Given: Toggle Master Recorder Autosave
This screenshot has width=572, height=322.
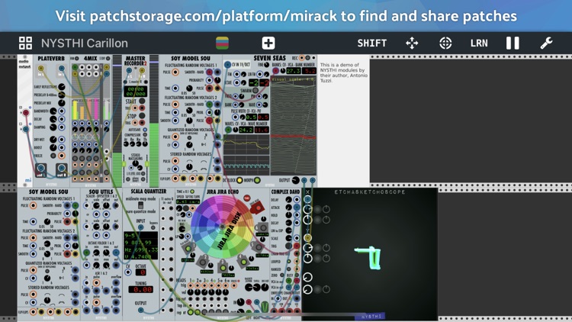Looking at the screenshot, I should point(145,130).
